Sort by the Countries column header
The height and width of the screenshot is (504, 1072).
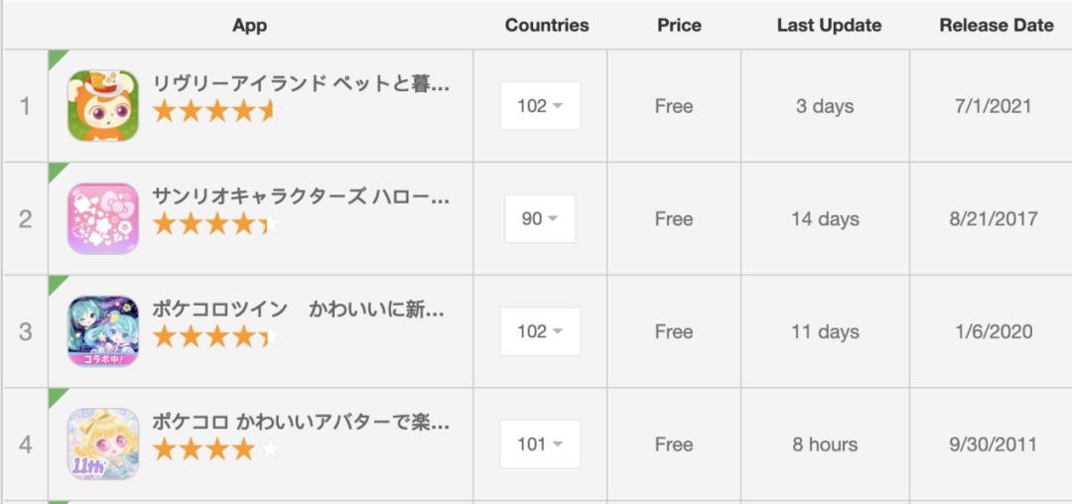pyautogui.click(x=547, y=26)
